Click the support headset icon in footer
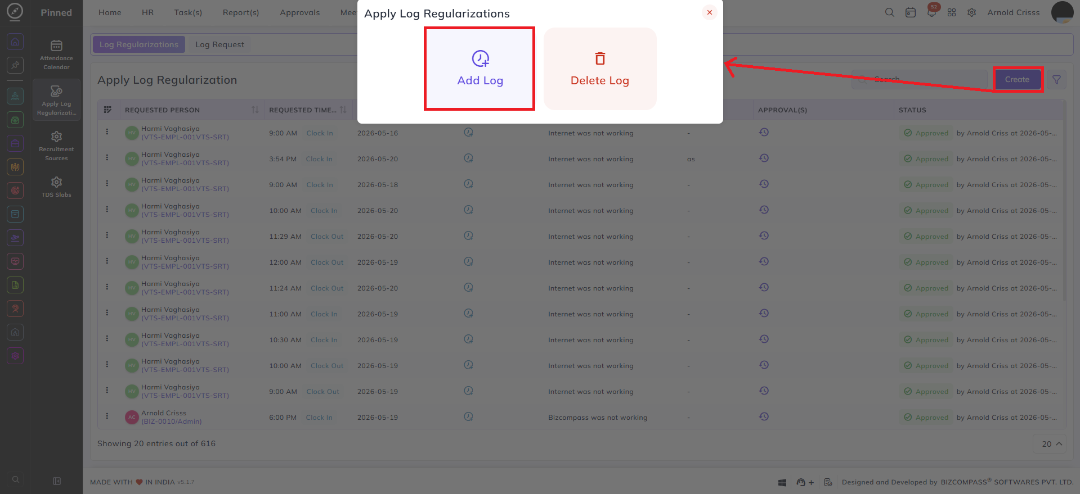This screenshot has width=1080, height=494. [801, 482]
